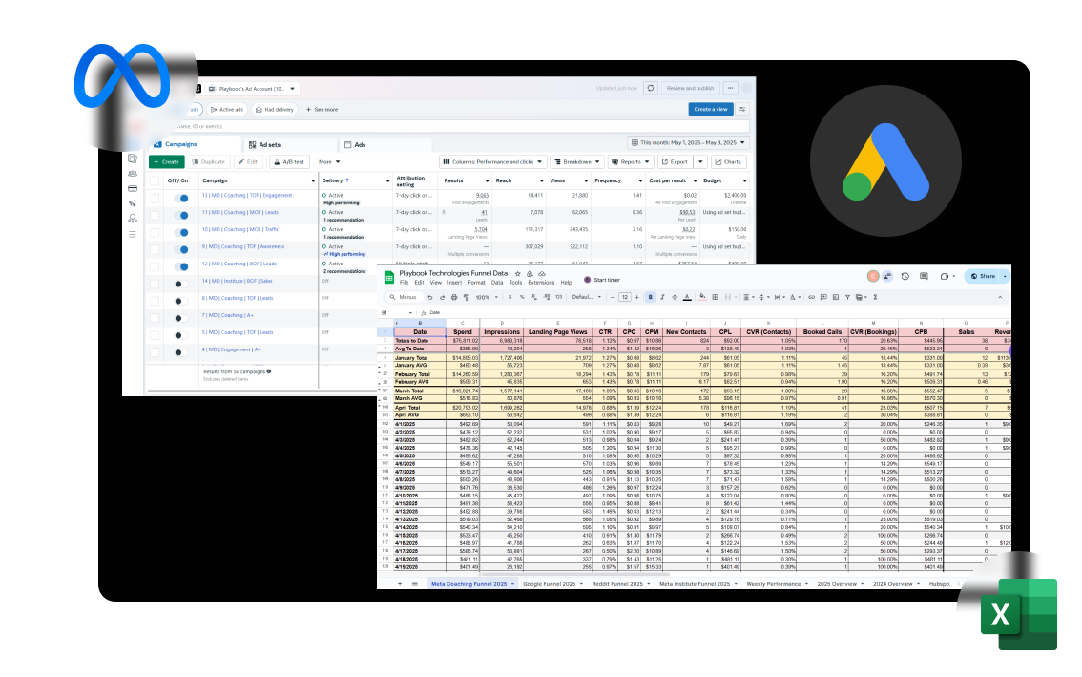The image size is (1082, 677).
Task: Check the select-all campaigns header checkbox
Action: click(155, 180)
